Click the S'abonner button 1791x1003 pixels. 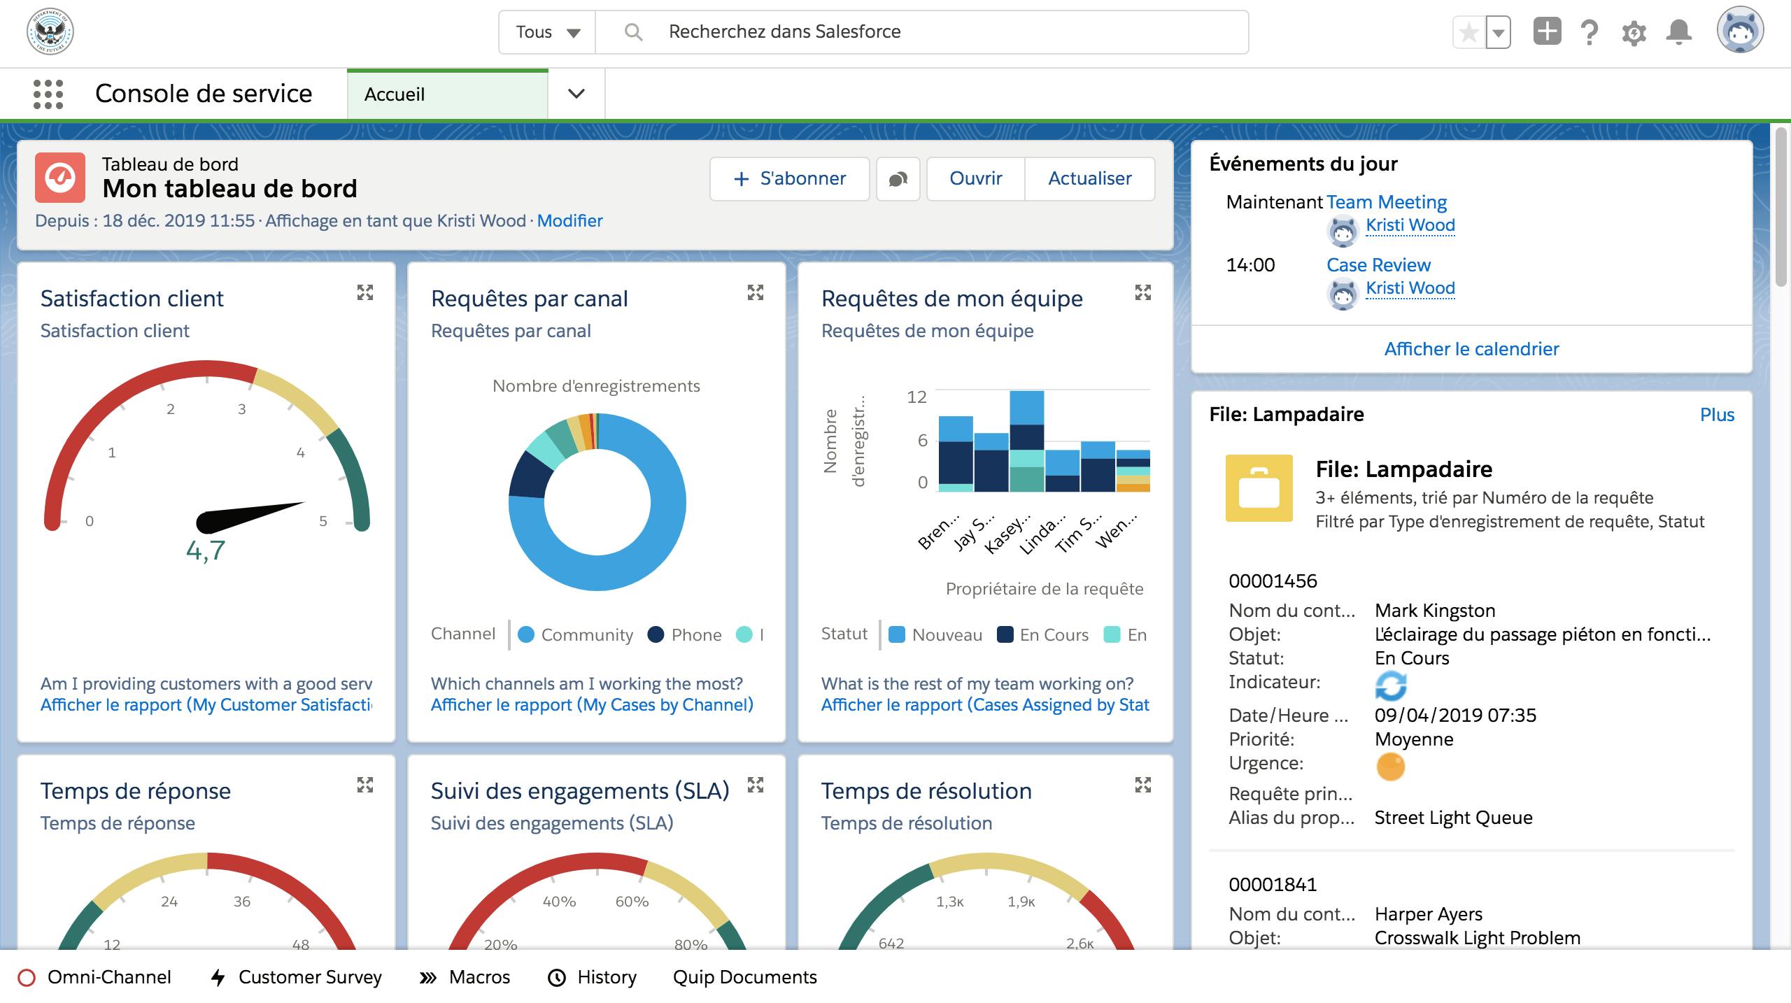click(790, 179)
